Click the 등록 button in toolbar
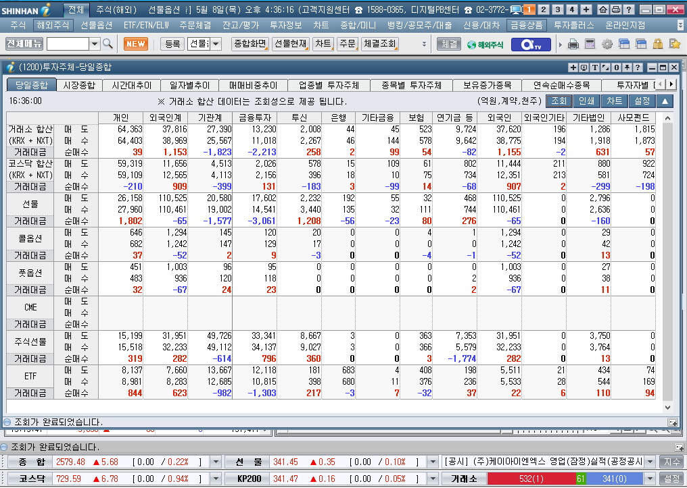687x488 pixels. pos(172,44)
